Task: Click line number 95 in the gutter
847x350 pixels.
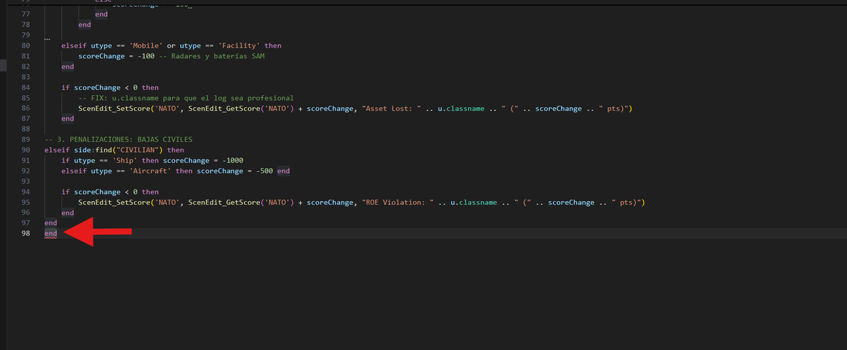Action: 26,202
